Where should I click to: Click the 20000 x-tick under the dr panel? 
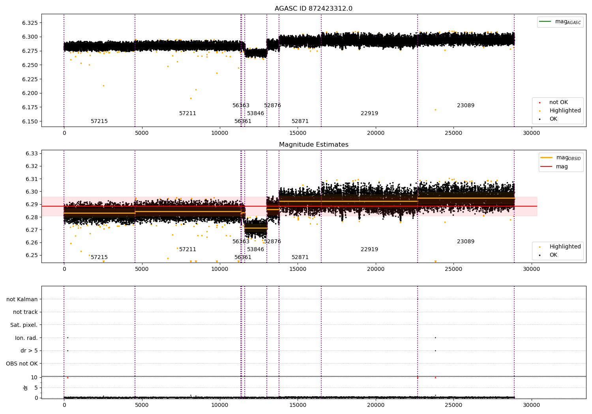pyautogui.click(x=375, y=405)
